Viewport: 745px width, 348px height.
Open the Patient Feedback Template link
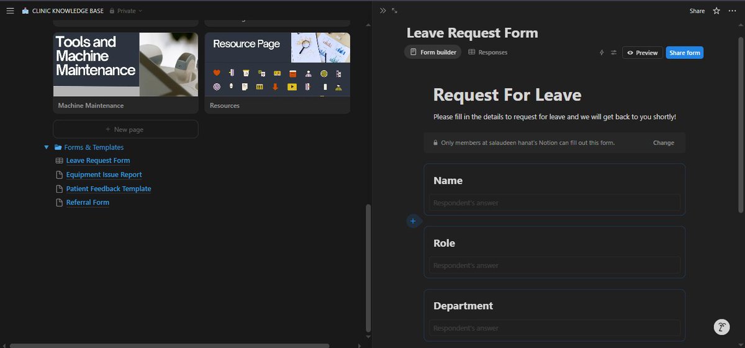tap(109, 189)
